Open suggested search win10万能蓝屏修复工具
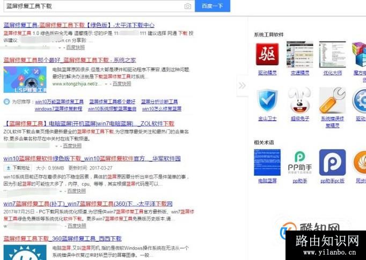 click(x=59, y=102)
